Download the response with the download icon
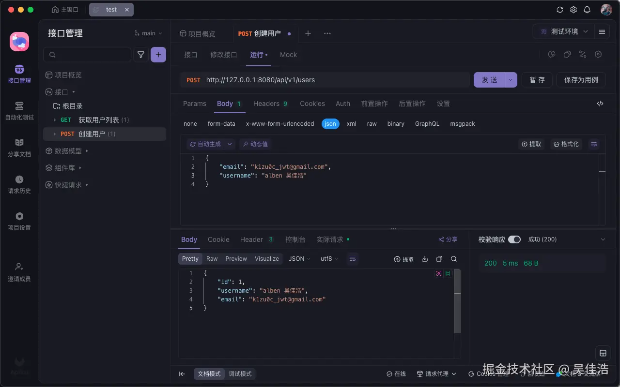This screenshot has height=387, width=620. pyautogui.click(x=425, y=259)
